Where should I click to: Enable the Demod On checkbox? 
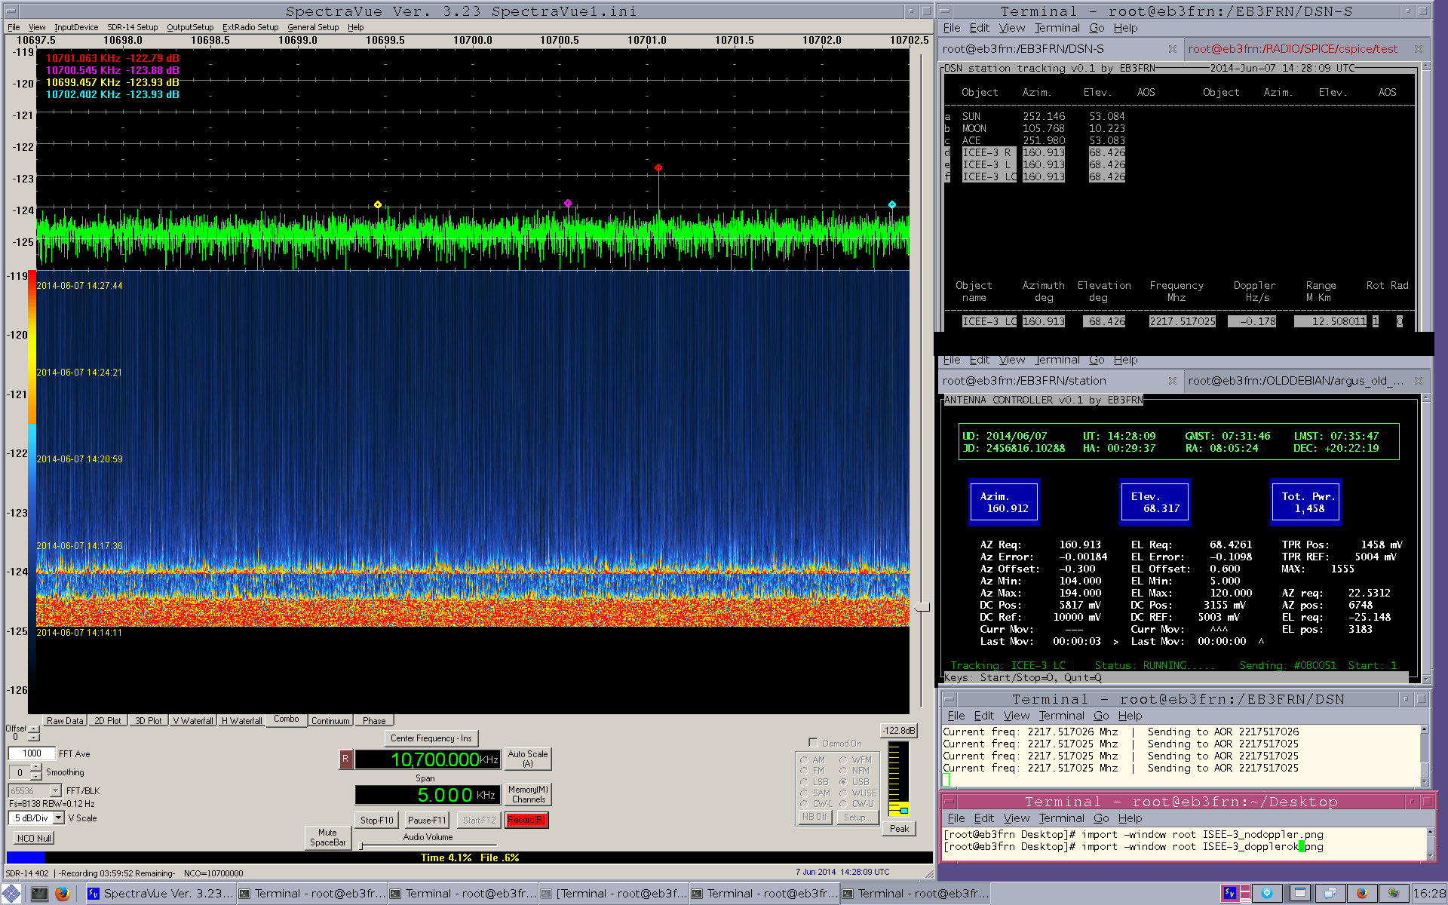(813, 743)
